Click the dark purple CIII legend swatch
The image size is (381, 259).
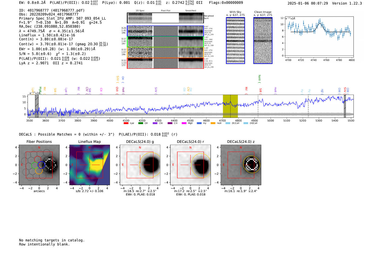coord(170,123)
